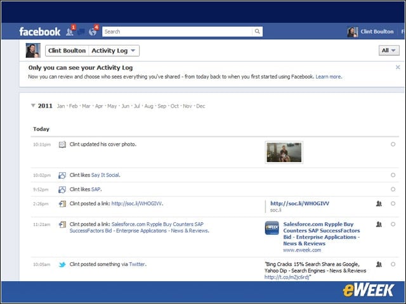
Task: Jump to Jun in 2011
Action: (x=126, y=106)
